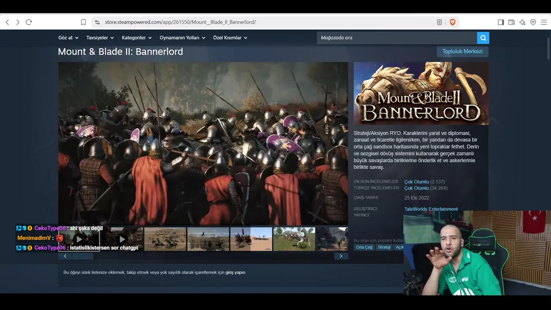Open reader mode icon in address bar
Image resolution: width=551 pixels, height=310 pixels.
(x=440, y=22)
